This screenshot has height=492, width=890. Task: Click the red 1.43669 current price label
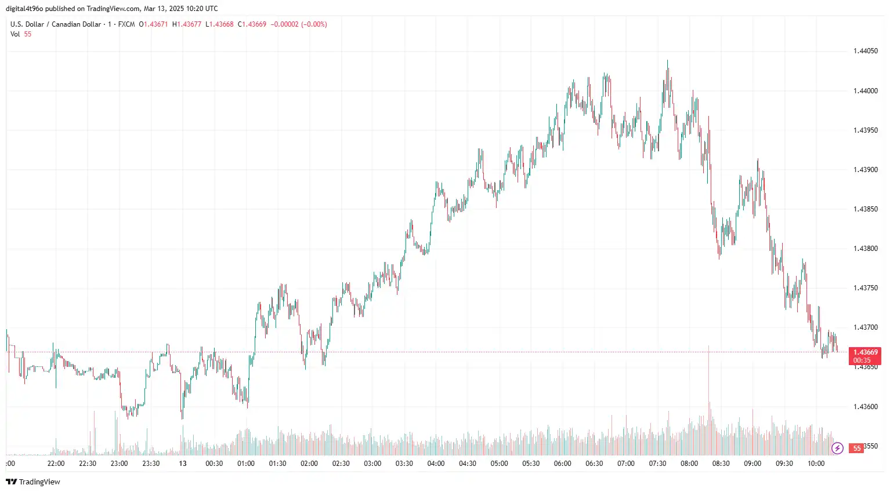pos(865,352)
